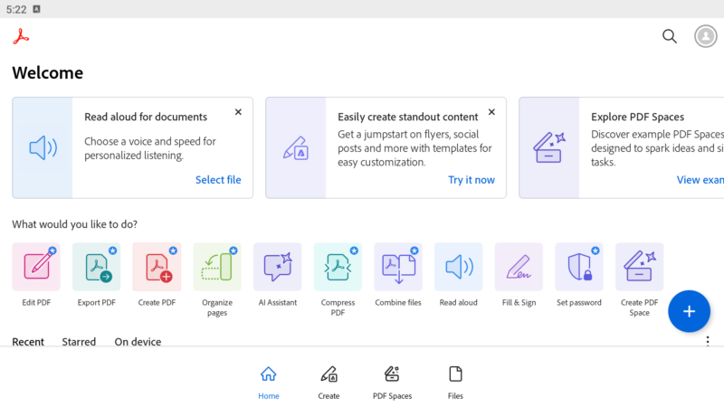Tap the 5:22 status bar clock
Image resolution: width=724 pixels, height=407 pixels.
pos(16,9)
